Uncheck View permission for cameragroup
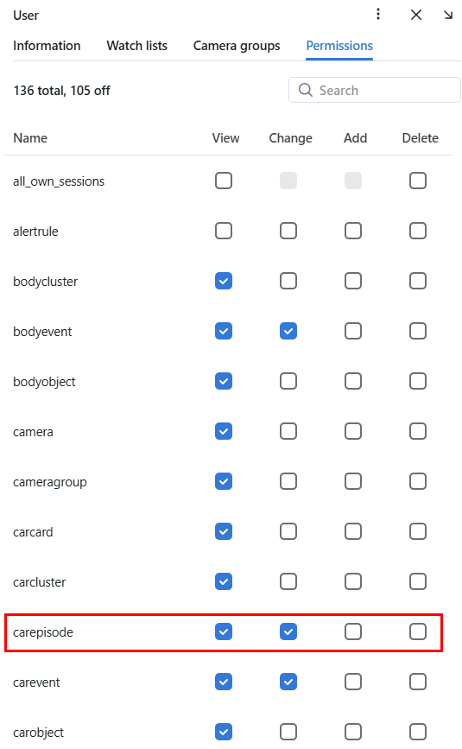The width and height of the screenshot is (462, 749). pyautogui.click(x=224, y=482)
